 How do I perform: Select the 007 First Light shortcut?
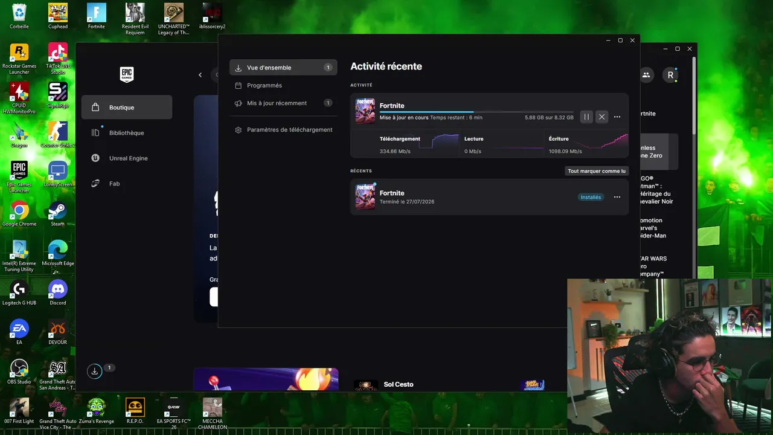(x=19, y=411)
